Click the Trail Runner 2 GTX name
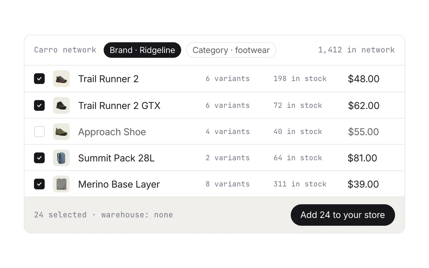 tap(119, 105)
